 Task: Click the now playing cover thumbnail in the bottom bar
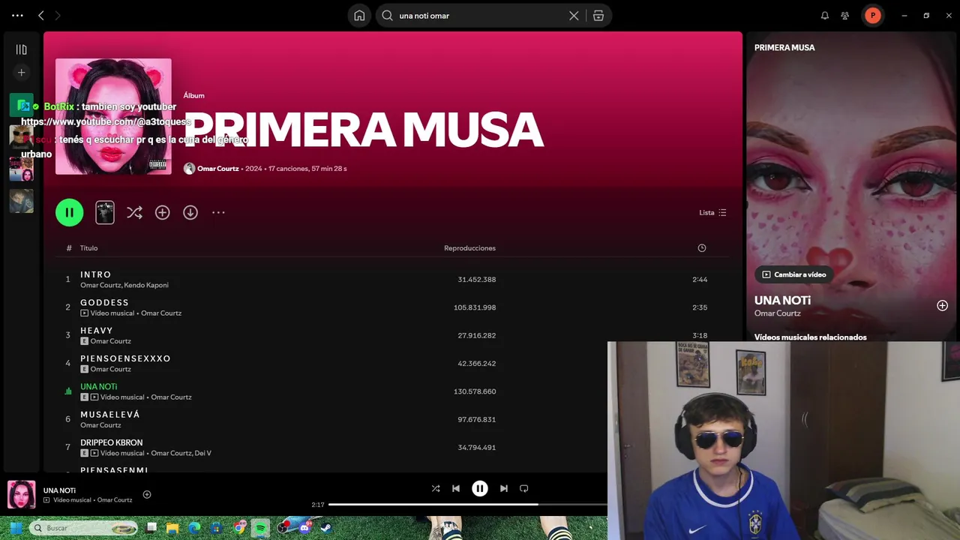click(22, 494)
